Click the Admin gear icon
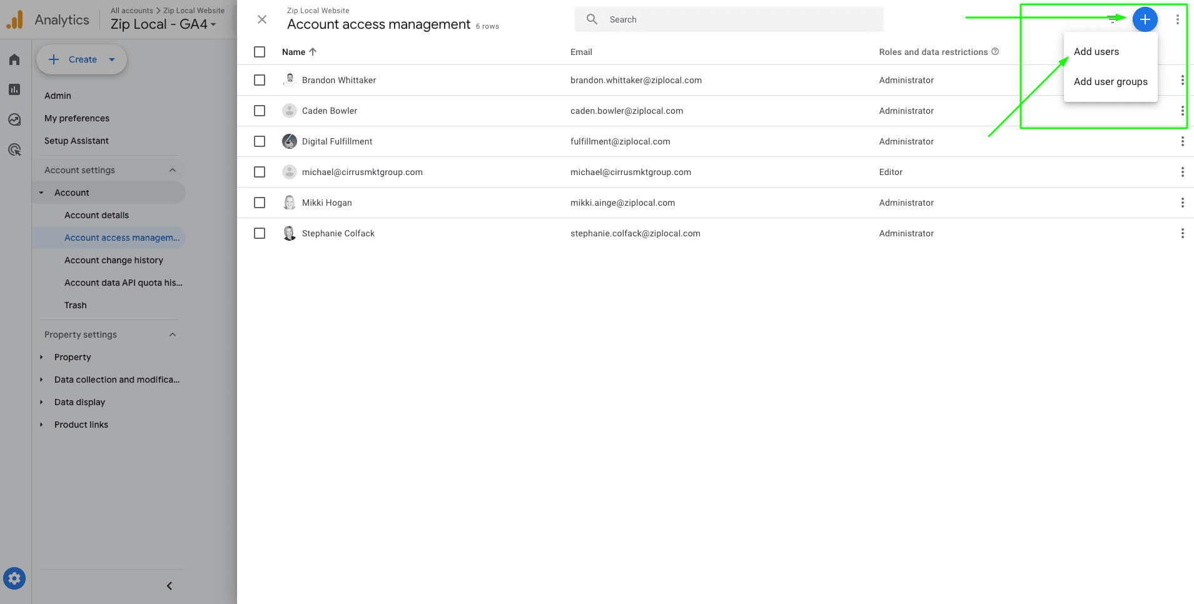The image size is (1194, 604). [x=14, y=578]
